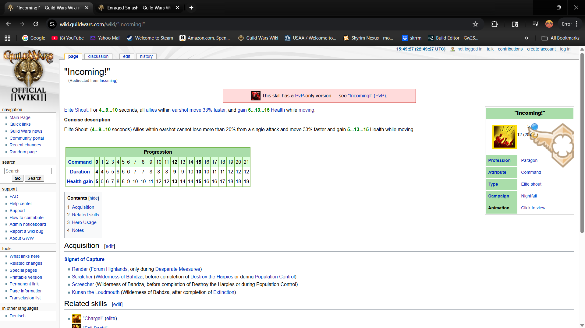Click the Charge! skill icon
585x328 pixels.
pos(76,319)
